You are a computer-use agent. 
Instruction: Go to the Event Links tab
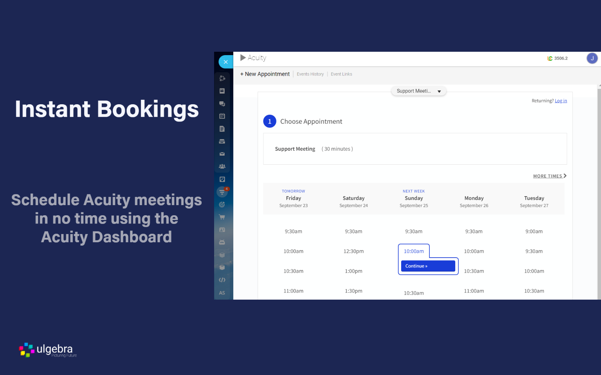[341, 74]
